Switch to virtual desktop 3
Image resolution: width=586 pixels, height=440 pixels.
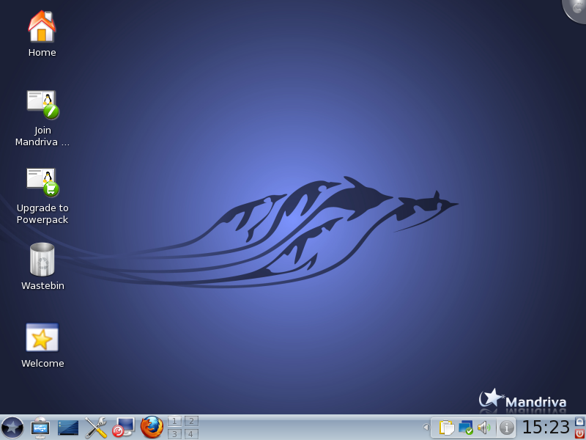[x=174, y=434]
